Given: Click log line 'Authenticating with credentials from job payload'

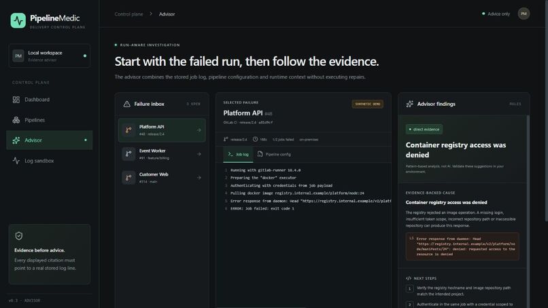Looking at the screenshot, I should (x=281, y=186).
